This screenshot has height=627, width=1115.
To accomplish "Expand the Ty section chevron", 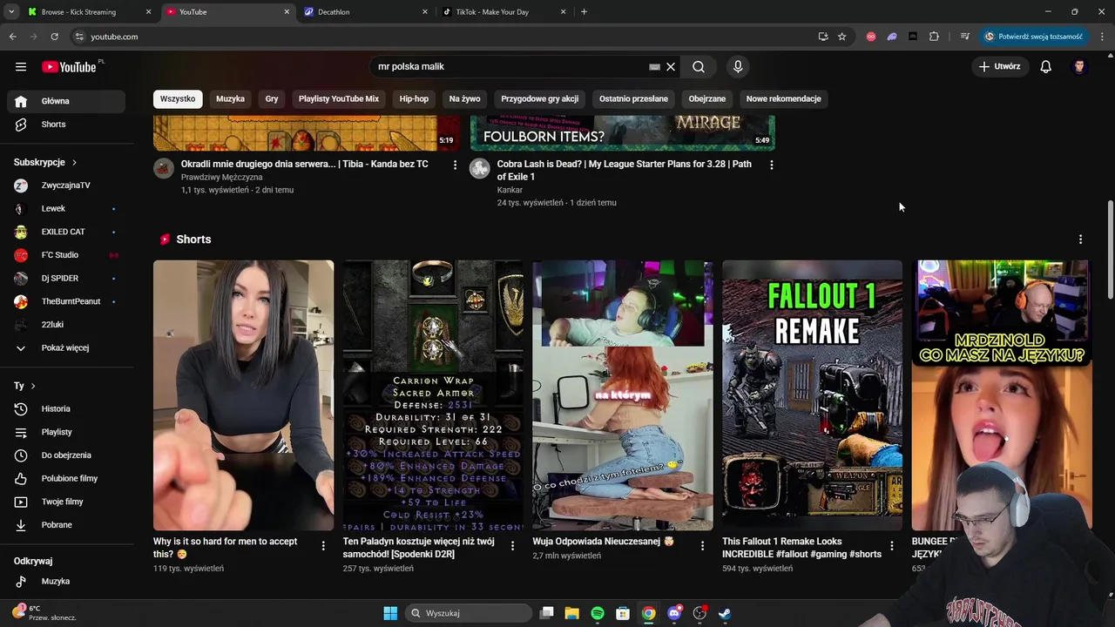I will 33,386.
